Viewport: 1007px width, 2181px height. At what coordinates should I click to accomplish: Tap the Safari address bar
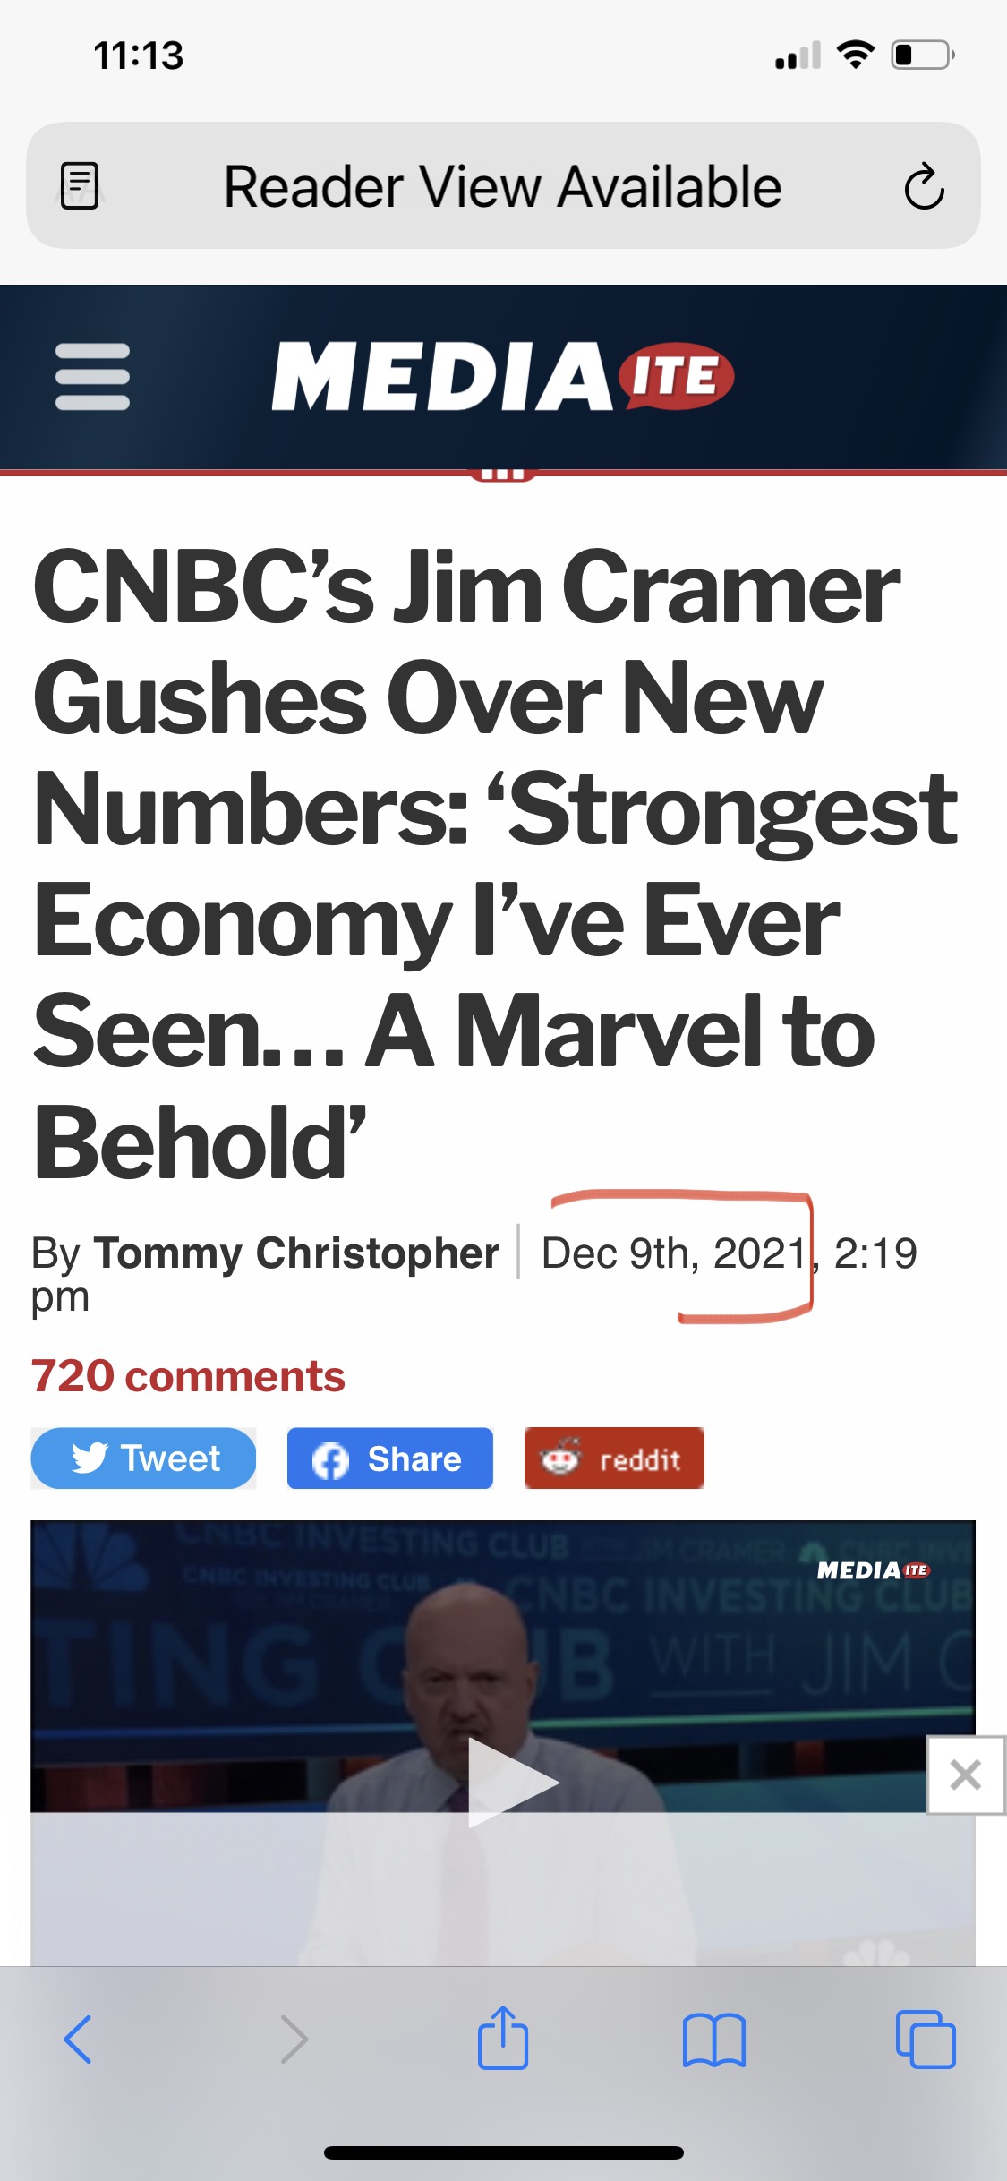tap(501, 186)
